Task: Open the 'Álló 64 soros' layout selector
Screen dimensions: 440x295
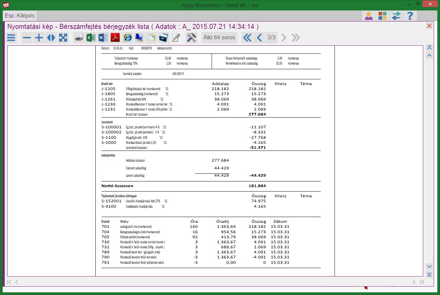Action: [219, 38]
